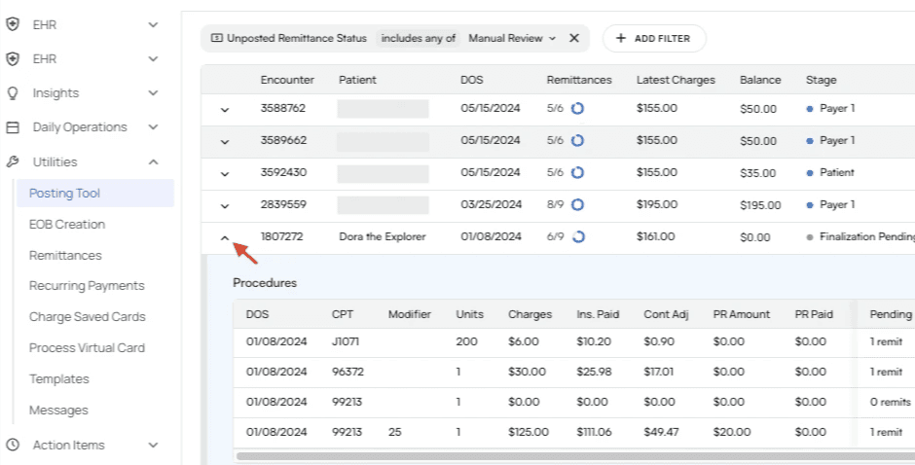Click the $49.47 contractual adjustment cell

tap(661, 432)
